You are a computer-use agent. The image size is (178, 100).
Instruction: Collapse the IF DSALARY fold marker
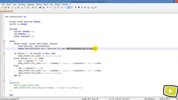(x=4, y=54)
